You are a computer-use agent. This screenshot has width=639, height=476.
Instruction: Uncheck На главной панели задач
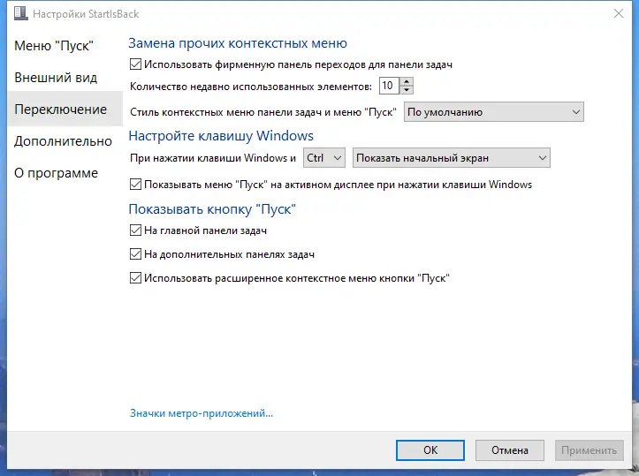tap(135, 230)
